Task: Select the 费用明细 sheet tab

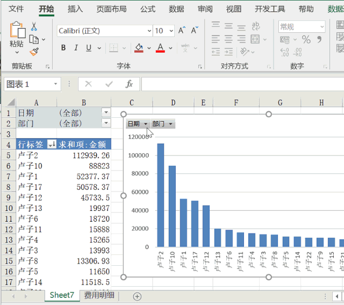Action: coord(99,295)
